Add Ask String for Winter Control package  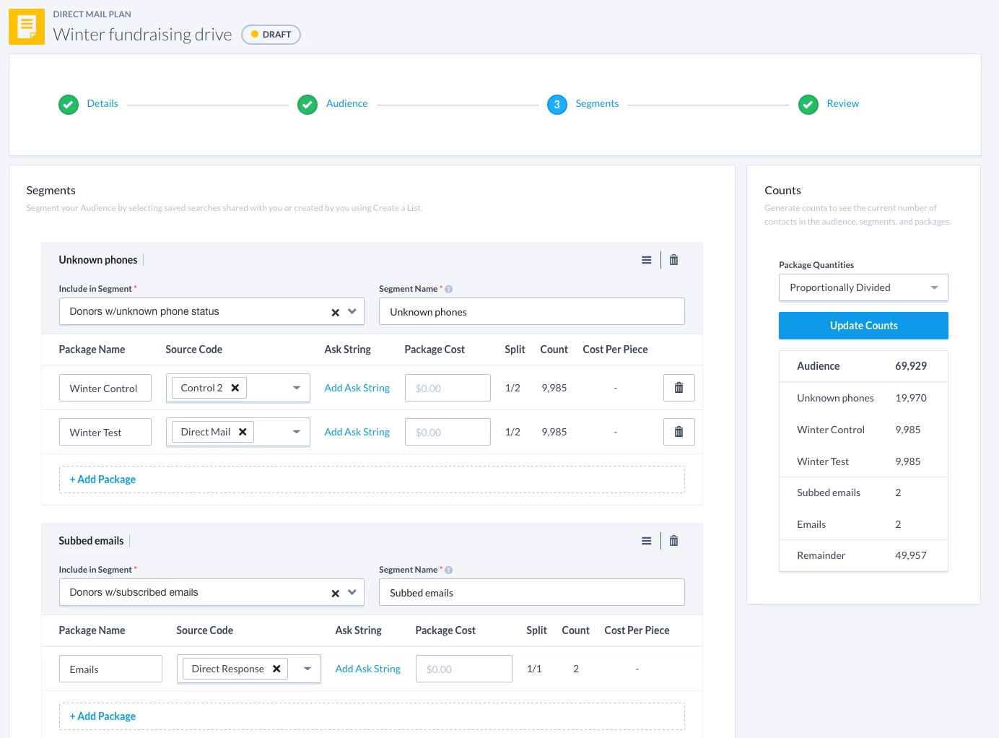click(x=357, y=388)
